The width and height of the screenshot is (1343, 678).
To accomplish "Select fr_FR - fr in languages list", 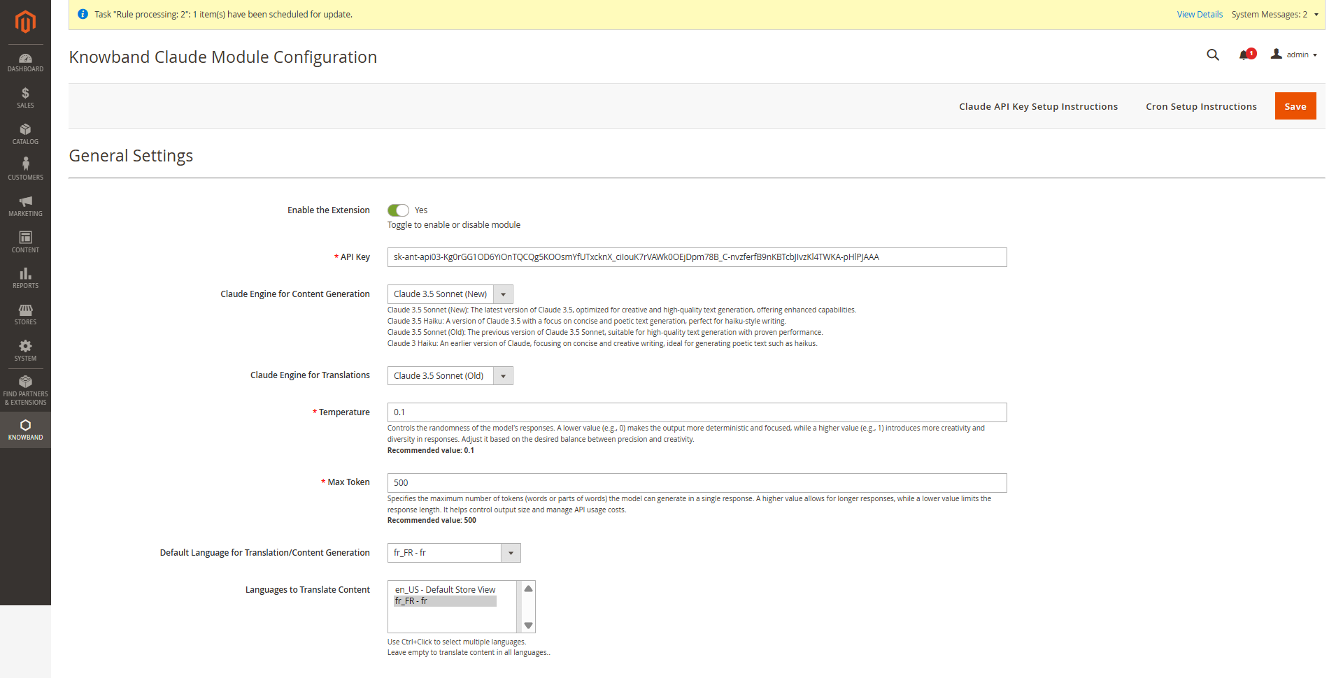I will coord(445,601).
